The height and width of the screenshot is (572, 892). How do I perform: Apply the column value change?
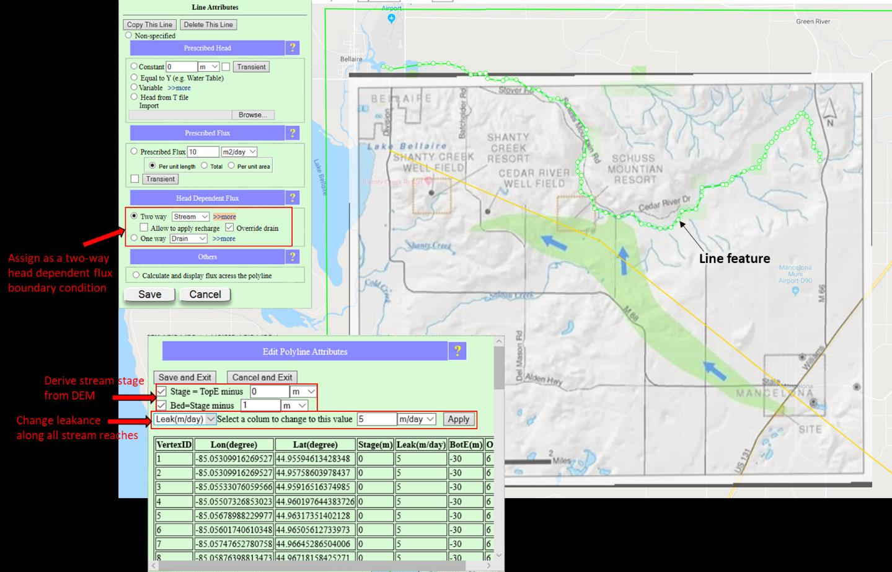coord(459,419)
